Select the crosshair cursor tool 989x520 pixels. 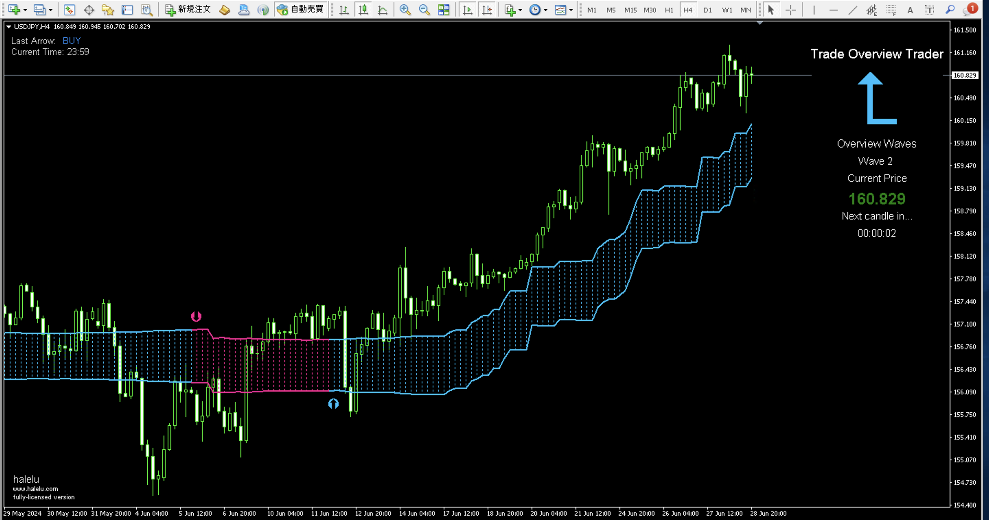click(791, 10)
